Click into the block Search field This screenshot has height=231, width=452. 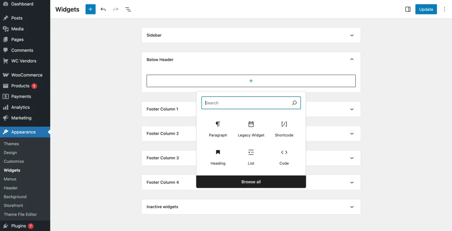coord(246,103)
